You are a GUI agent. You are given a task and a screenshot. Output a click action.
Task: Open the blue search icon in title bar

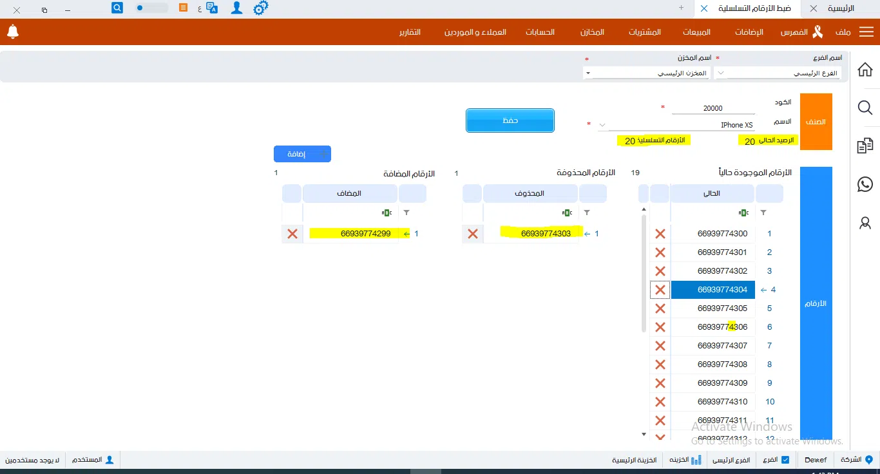tap(117, 8)
